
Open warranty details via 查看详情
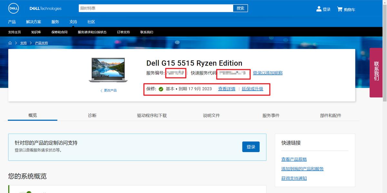[x=227, y=89]
